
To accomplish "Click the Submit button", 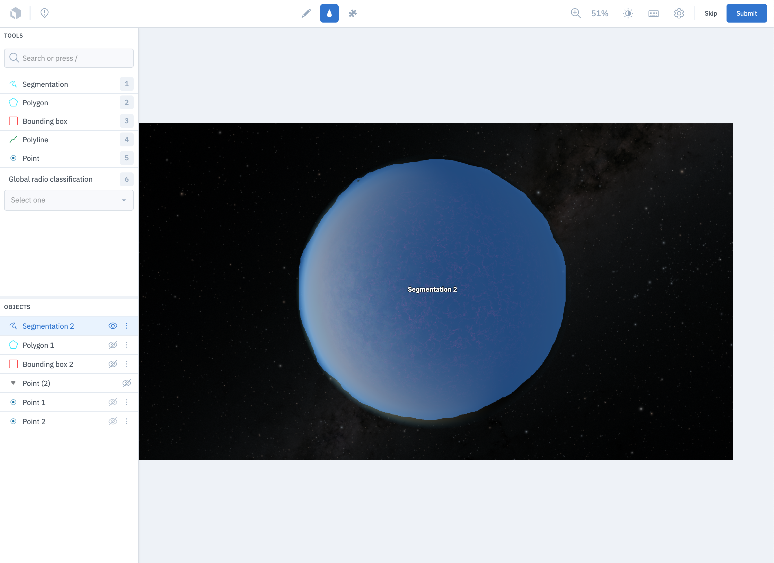I will [x=746, y=13].
